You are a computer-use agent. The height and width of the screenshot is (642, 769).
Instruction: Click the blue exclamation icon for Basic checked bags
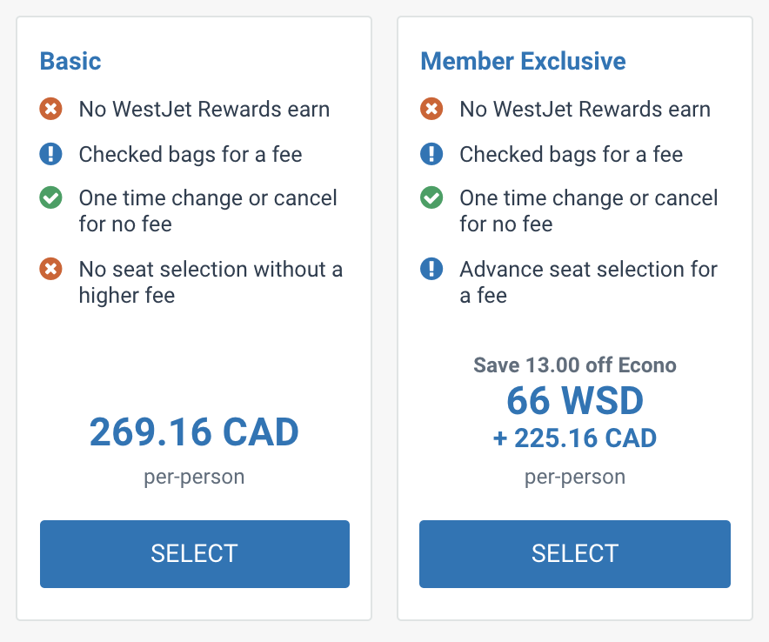[50, 155]
